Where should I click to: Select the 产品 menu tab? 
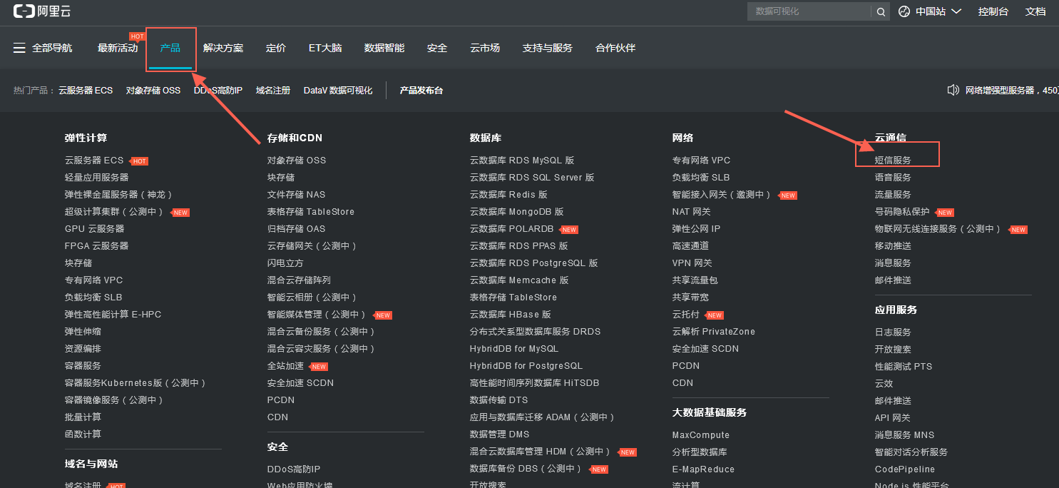[x=170, y=48]
